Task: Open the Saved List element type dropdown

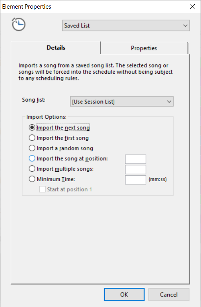Action: [126, 25]
